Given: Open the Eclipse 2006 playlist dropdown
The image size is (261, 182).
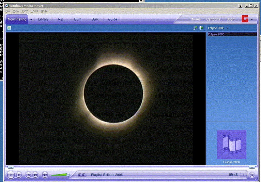Looking at the screenshot, I should (x=227, y=28).
